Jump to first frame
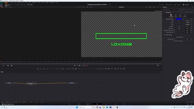The image size is (194, 109). tap(75, 66)
